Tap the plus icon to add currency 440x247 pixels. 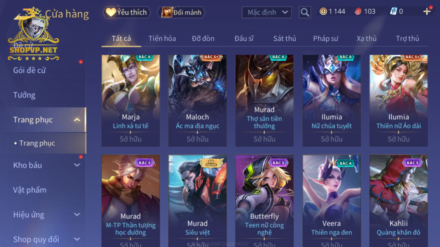coord(427,11)
